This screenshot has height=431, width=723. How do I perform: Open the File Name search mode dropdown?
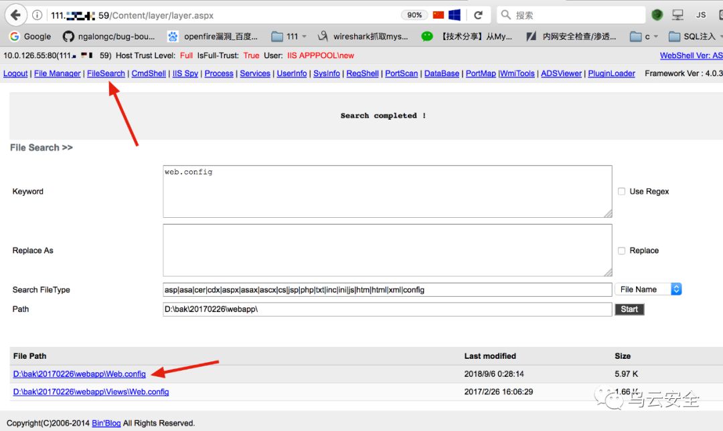coord(648,289)
